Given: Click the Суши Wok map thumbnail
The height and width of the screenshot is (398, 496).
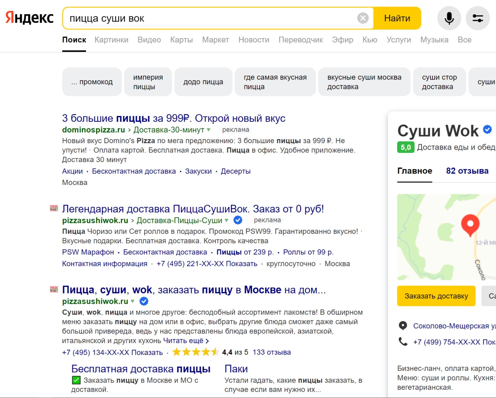Looking at the screenshot, I should point(446,237).
